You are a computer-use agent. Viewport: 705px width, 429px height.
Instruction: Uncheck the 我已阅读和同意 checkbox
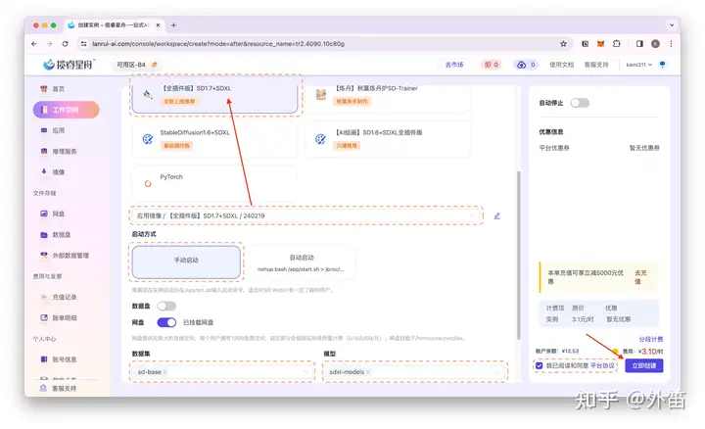[x=540, y=366]
